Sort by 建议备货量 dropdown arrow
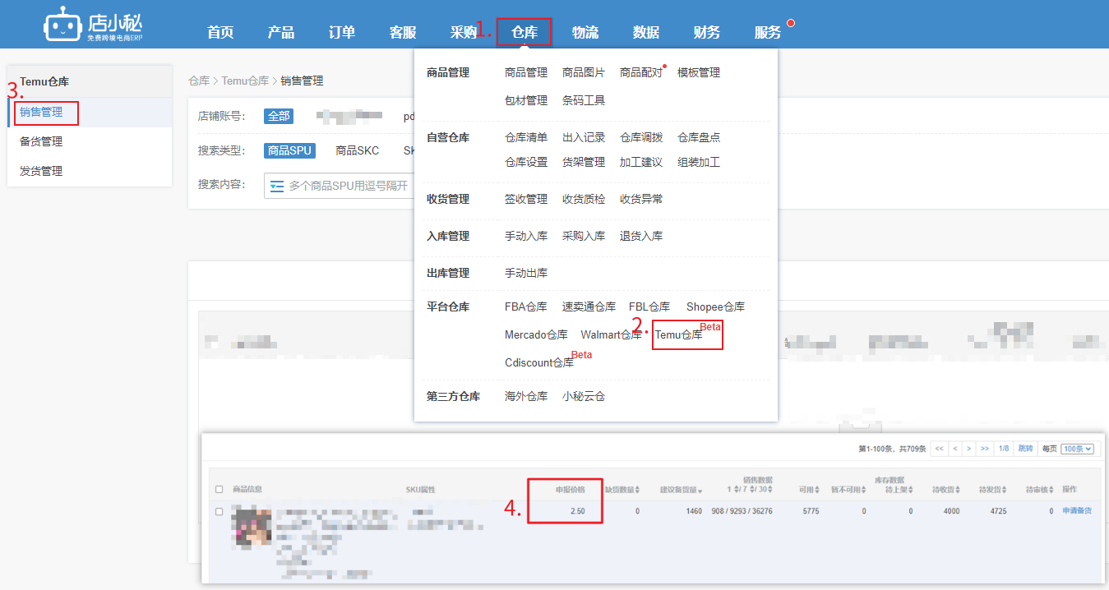 (700, 491)
